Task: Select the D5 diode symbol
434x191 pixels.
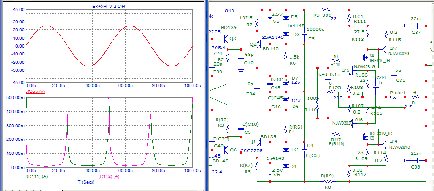Action: point(286,18)
